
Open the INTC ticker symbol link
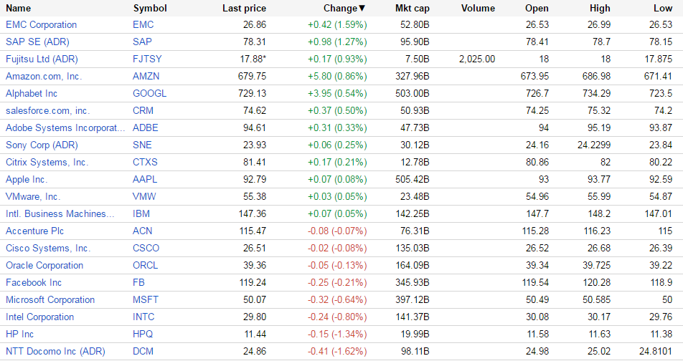coord(143,317)
